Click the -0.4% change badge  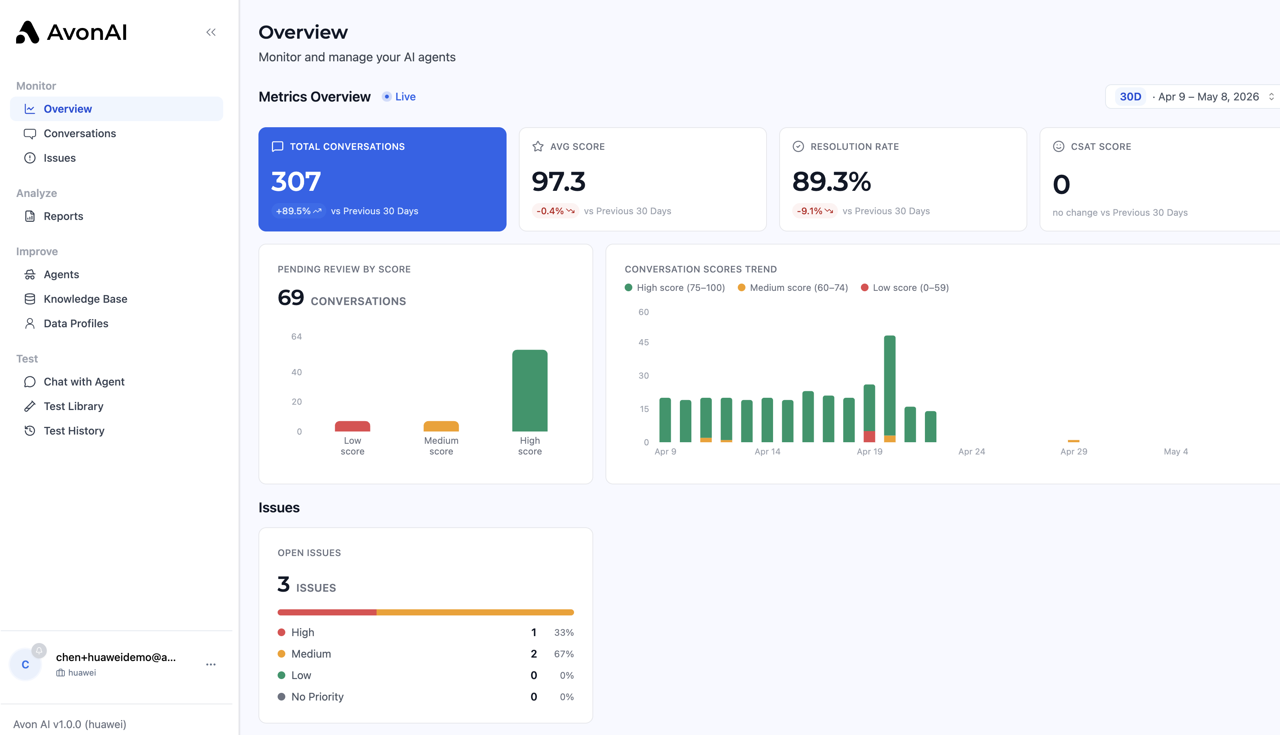555,211
